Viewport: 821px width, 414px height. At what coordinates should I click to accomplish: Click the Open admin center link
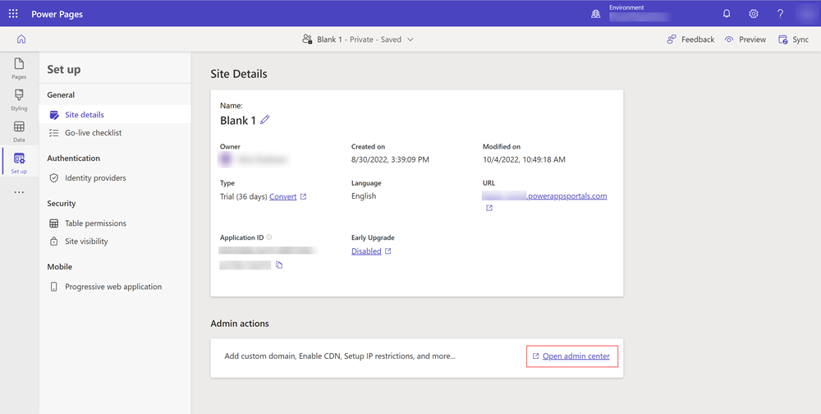point(576,356)
